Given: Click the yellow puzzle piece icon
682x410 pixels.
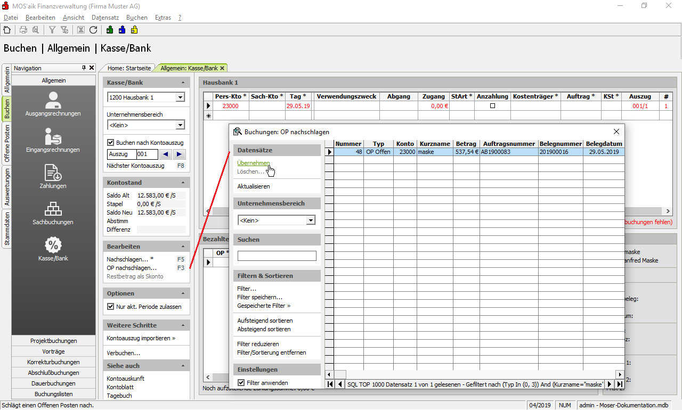Looking at the screenshot, I should click(x=134, y=30).
